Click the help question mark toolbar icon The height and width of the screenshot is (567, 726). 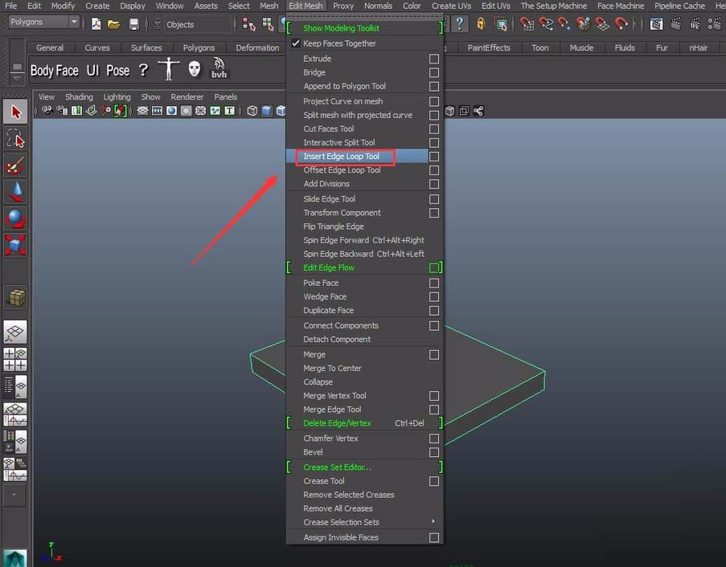(459, 23)
